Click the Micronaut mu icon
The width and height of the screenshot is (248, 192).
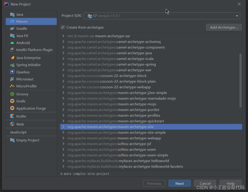(x=12, y=79)
